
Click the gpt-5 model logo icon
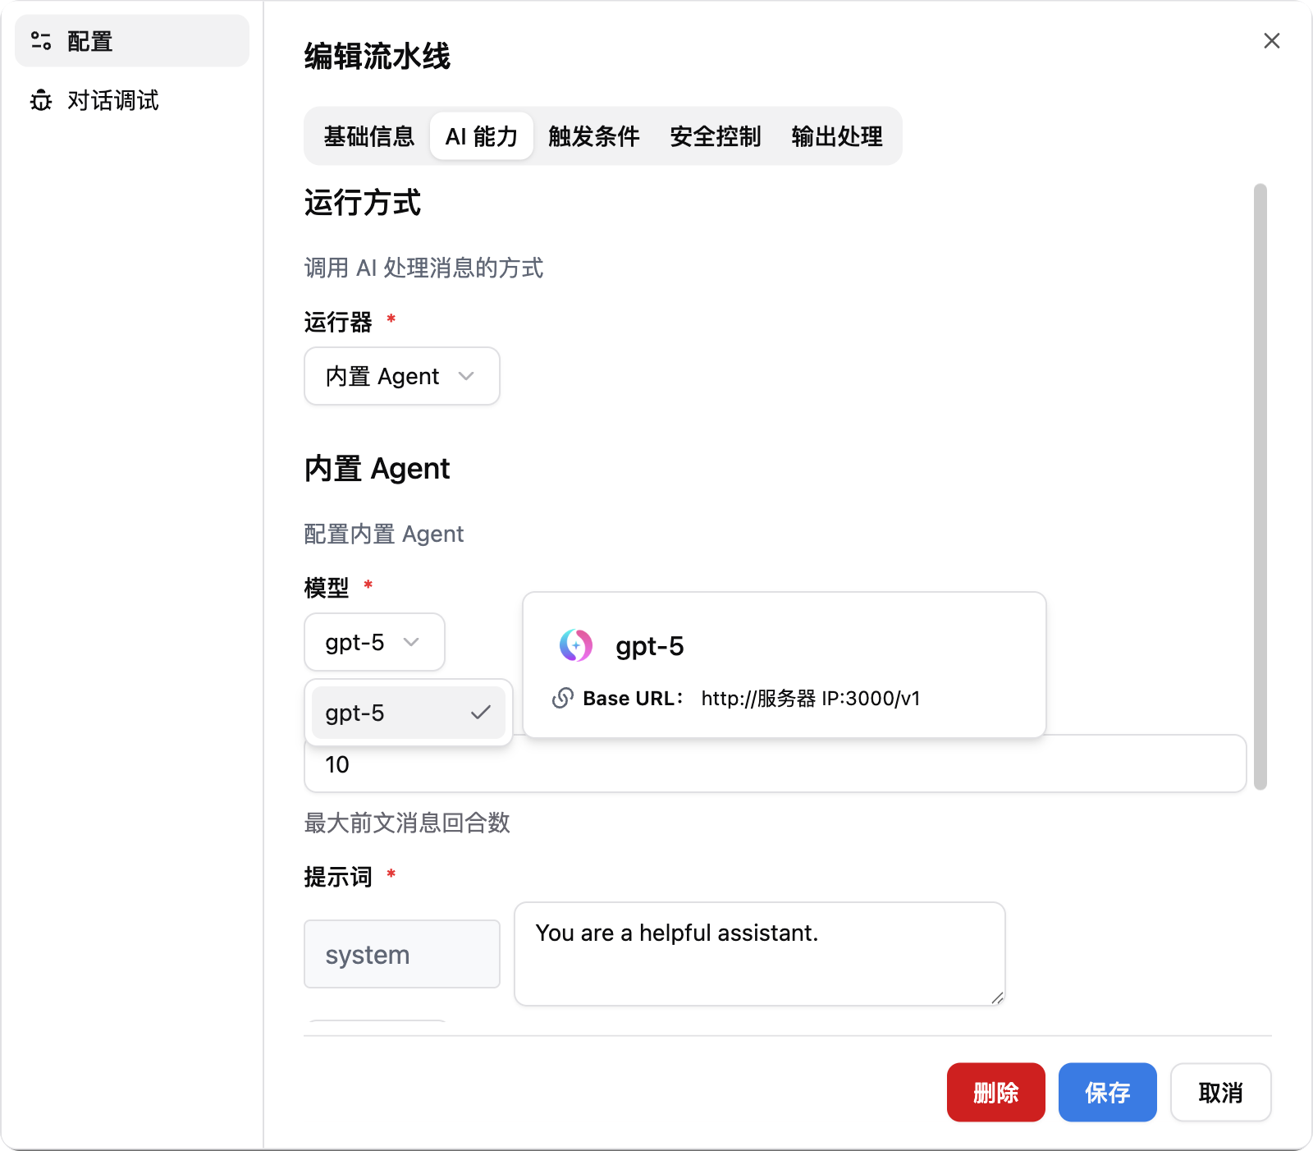575,645
